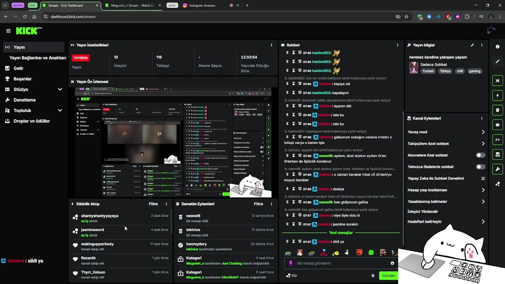Toggle Abonelere özel sohbet switch
Screen dimensions: 505x284
point(481,155)
